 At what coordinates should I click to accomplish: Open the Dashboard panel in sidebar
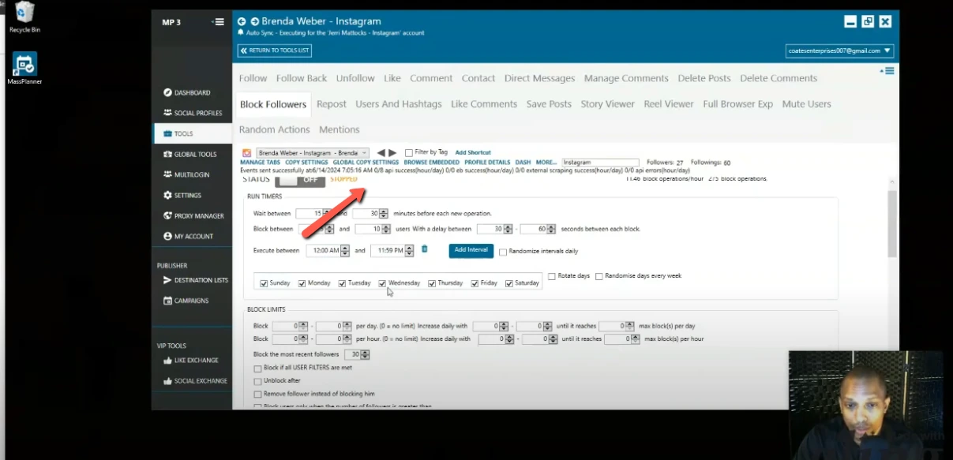[189, 92]
